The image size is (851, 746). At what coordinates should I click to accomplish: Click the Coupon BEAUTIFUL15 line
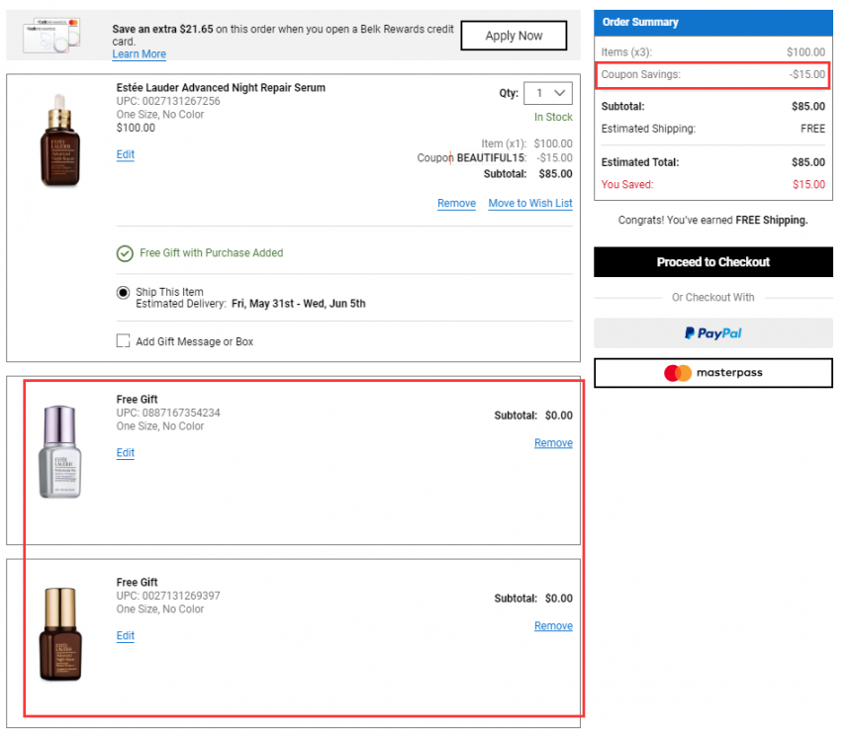pyautogui.click(x=495, y=158)
